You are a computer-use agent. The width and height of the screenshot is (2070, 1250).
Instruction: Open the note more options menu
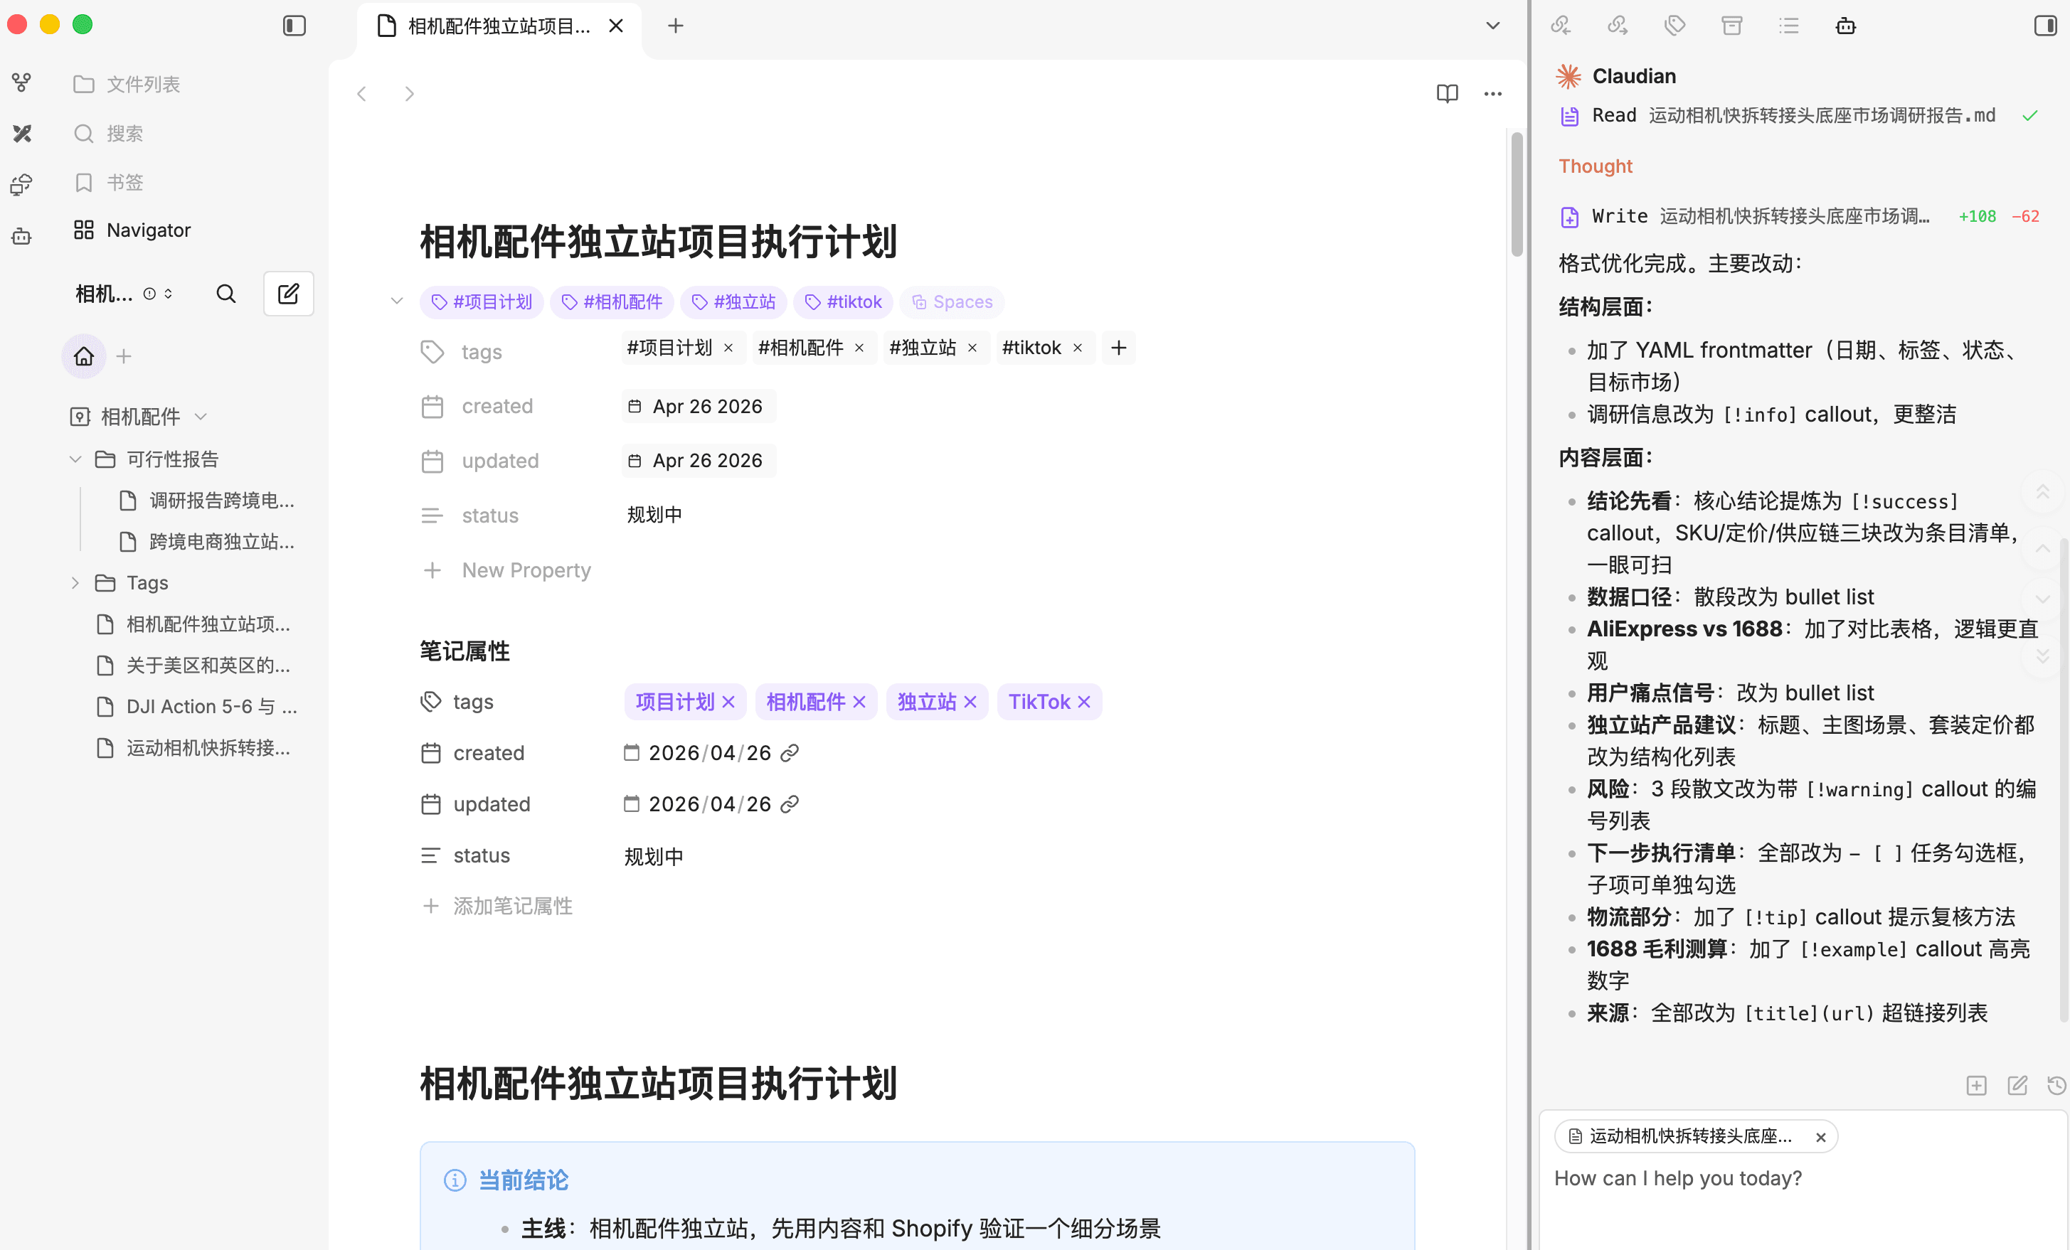(1493, 94)
